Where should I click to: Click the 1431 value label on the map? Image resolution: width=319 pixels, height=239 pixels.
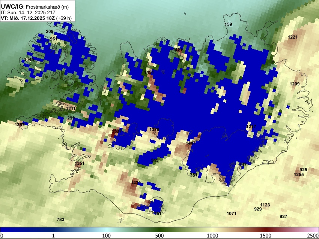click(136, 183)
